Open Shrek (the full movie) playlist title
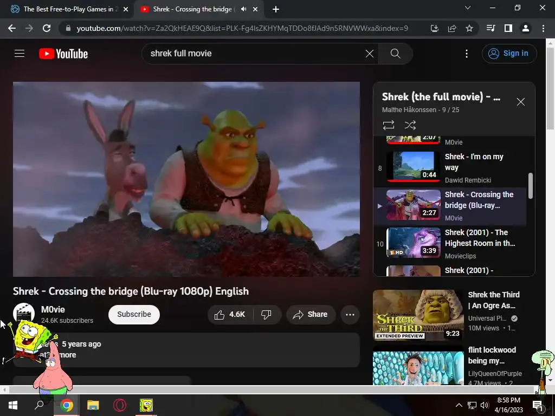The height and width of the screenshot is (416, 555). 441,96
